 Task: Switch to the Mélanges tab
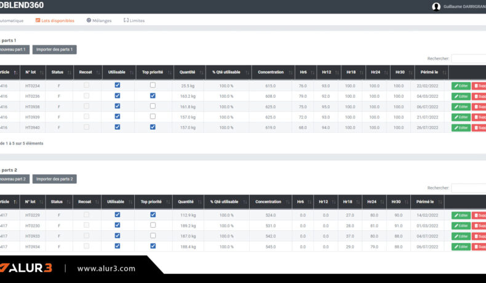pos(99,20)
